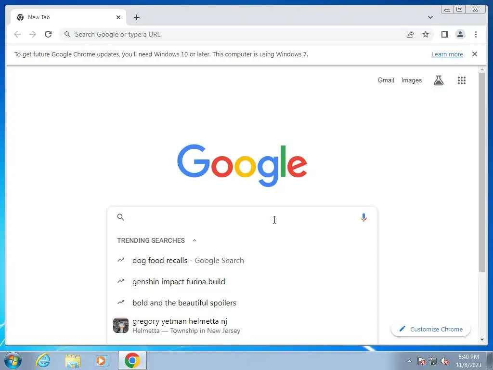This screenshot has height=370, width=493.
Task: Dismiss the Windows update info bar
Action: click(474, 54)
